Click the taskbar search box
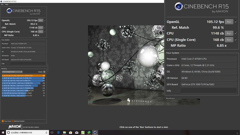The width and height of the screenshot is (240, 135). coord(27,133)
